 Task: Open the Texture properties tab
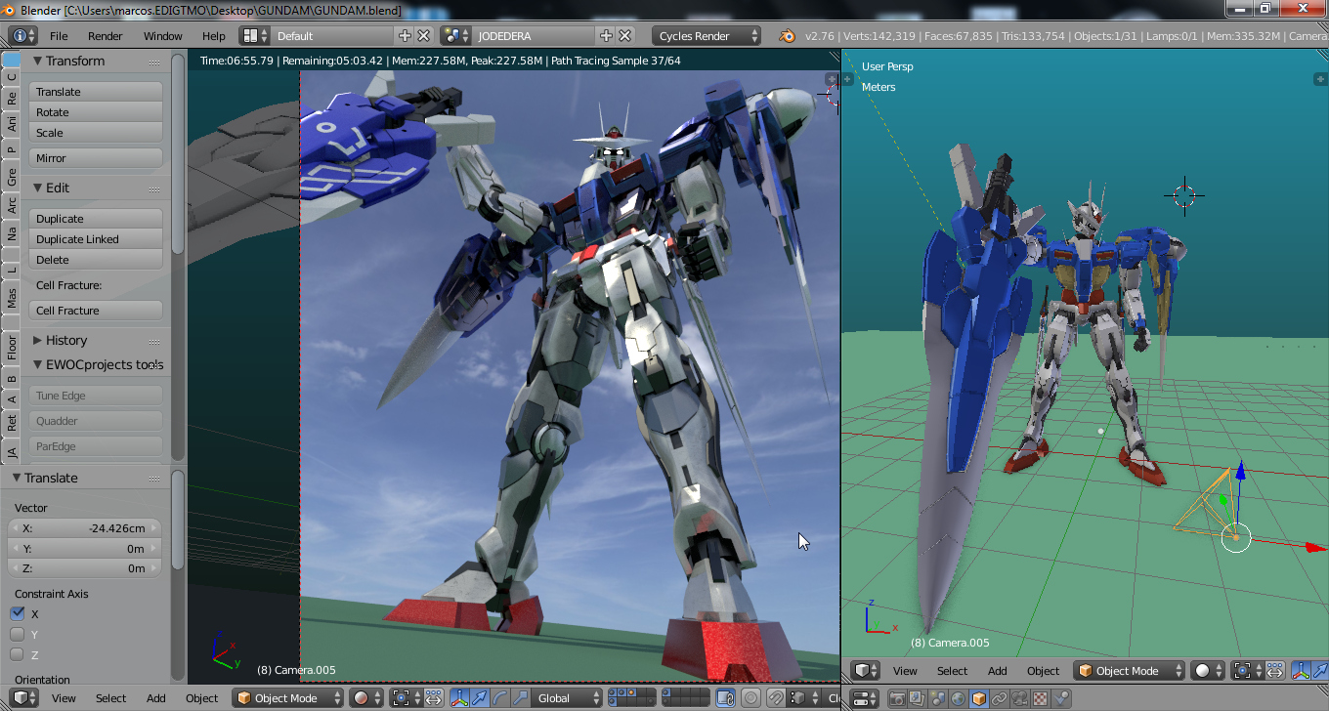click(1042, 698)
